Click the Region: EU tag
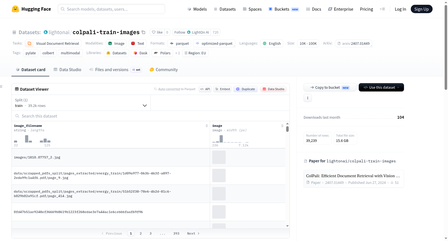This screenshot has width=448, height=241. coord(195,53)
